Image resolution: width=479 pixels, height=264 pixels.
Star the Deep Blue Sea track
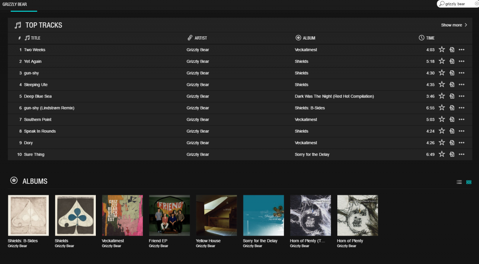coord(441,96)
